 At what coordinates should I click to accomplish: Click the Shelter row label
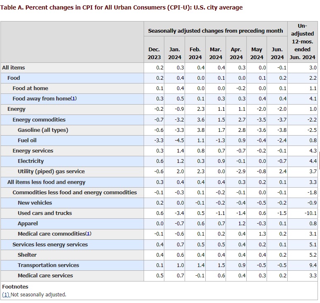[27, 255]
